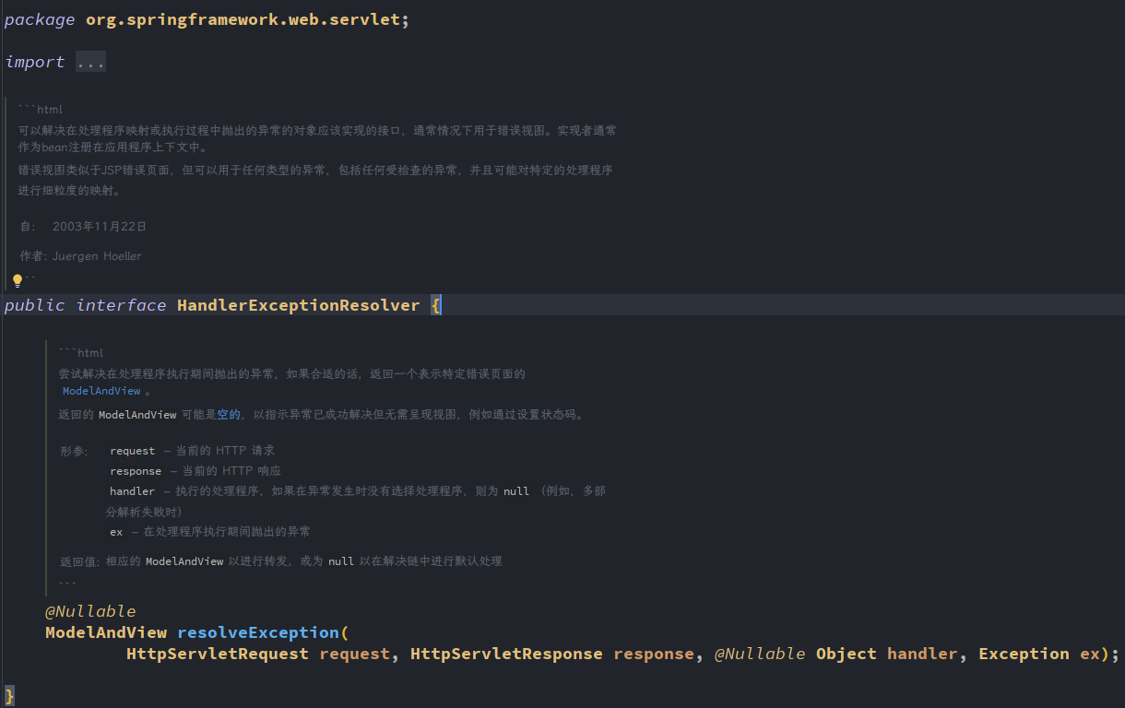Click the orange "request" parameter in the signature
The image size is (1125, 708).
pyautogui.click(x=355, y=654)
